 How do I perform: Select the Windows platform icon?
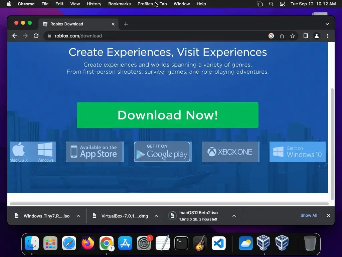45,152
